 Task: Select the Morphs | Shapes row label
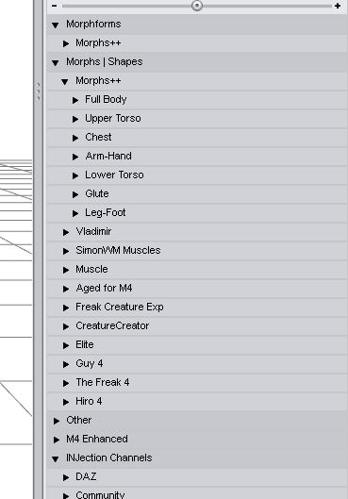(x=105, y=61)
